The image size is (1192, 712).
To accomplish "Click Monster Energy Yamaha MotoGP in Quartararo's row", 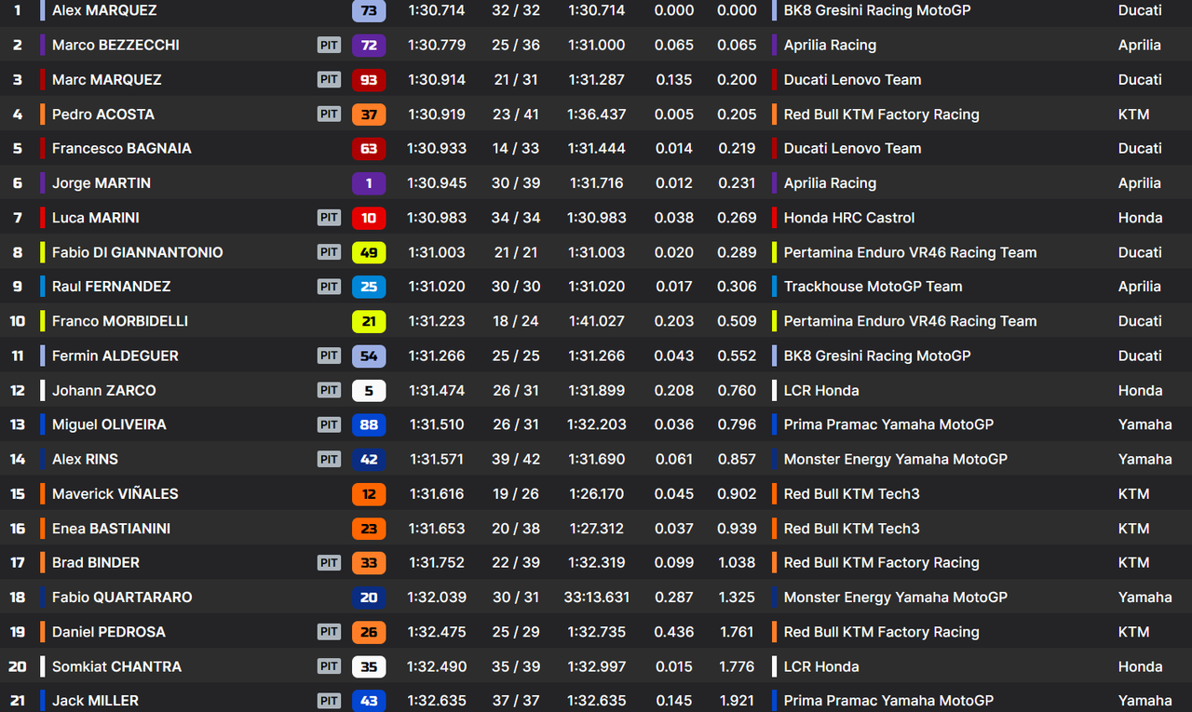I will [x=896, y=598].
